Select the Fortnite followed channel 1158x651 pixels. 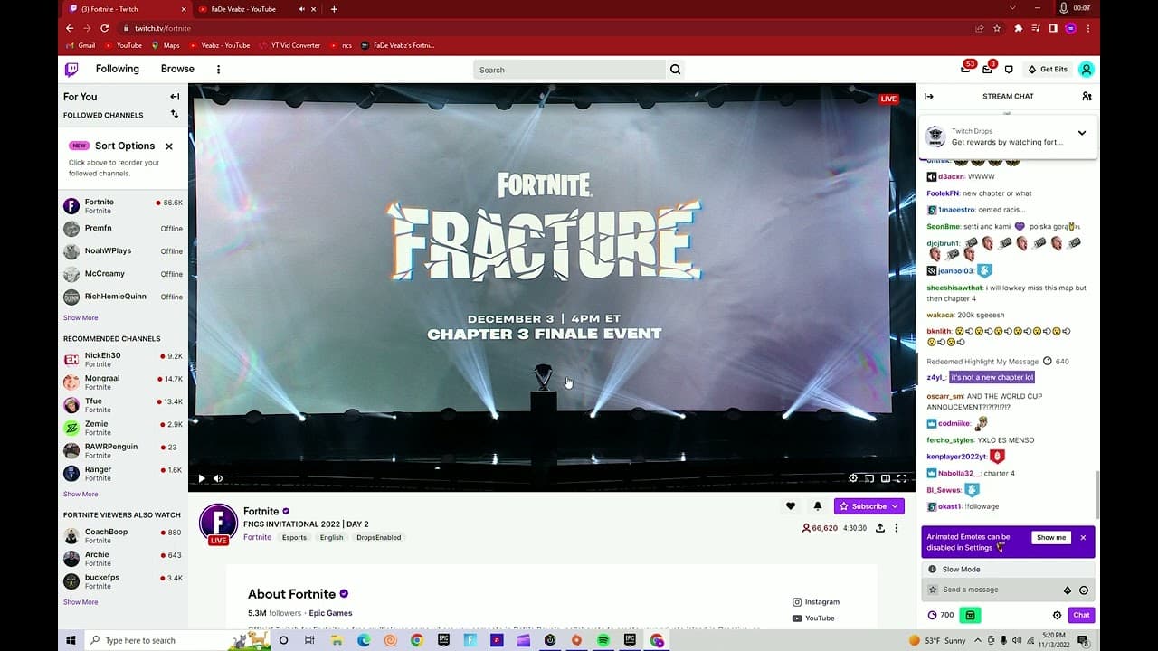click(x=123, y=206)
